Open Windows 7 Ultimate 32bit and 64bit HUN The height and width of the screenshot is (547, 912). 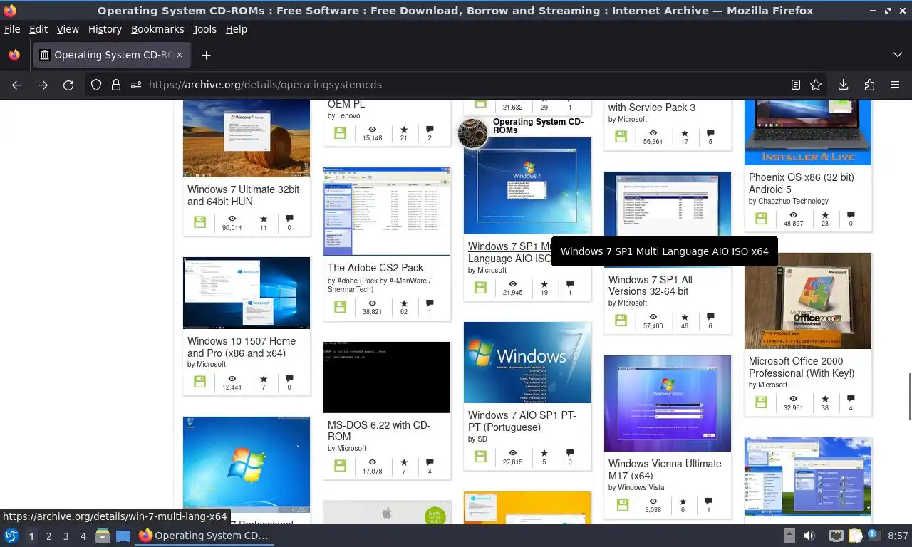click(244, 195)
